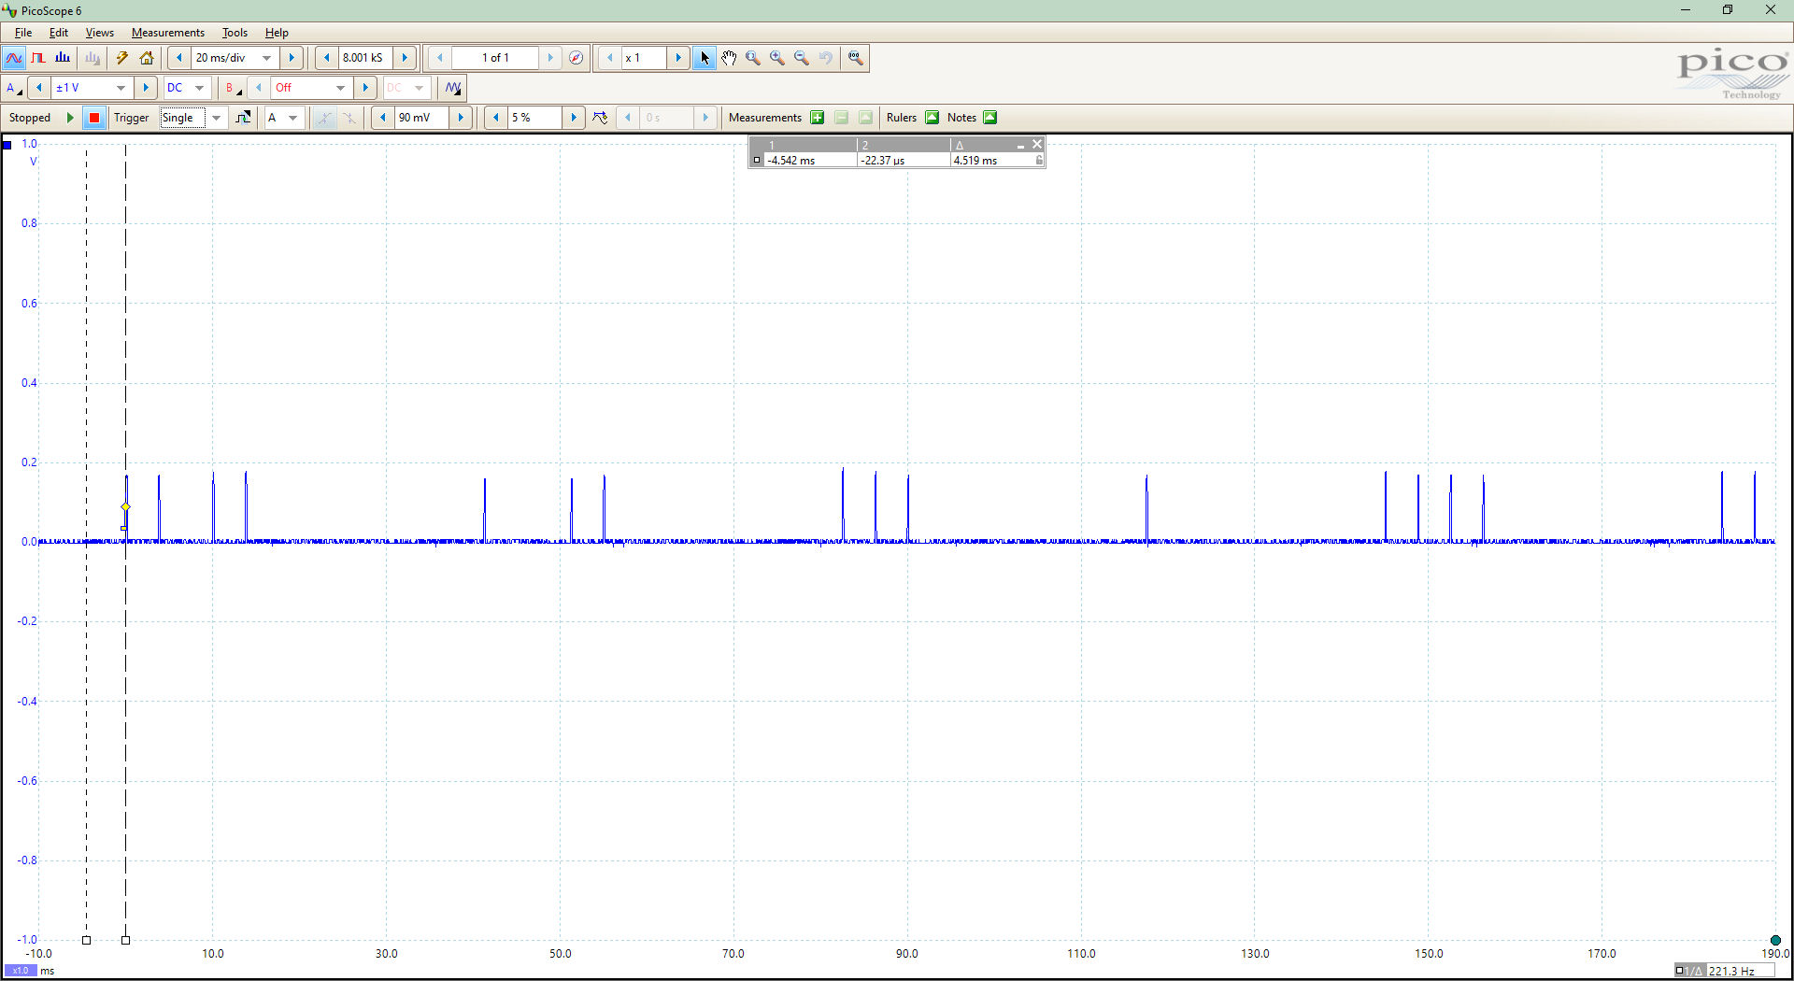Lower the 90 mV trigger threshold
This screenshot has height=981, width=1794.
tap(382, 118)
